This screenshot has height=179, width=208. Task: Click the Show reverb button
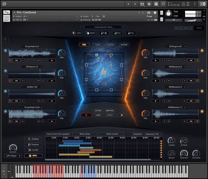point(112,134)
